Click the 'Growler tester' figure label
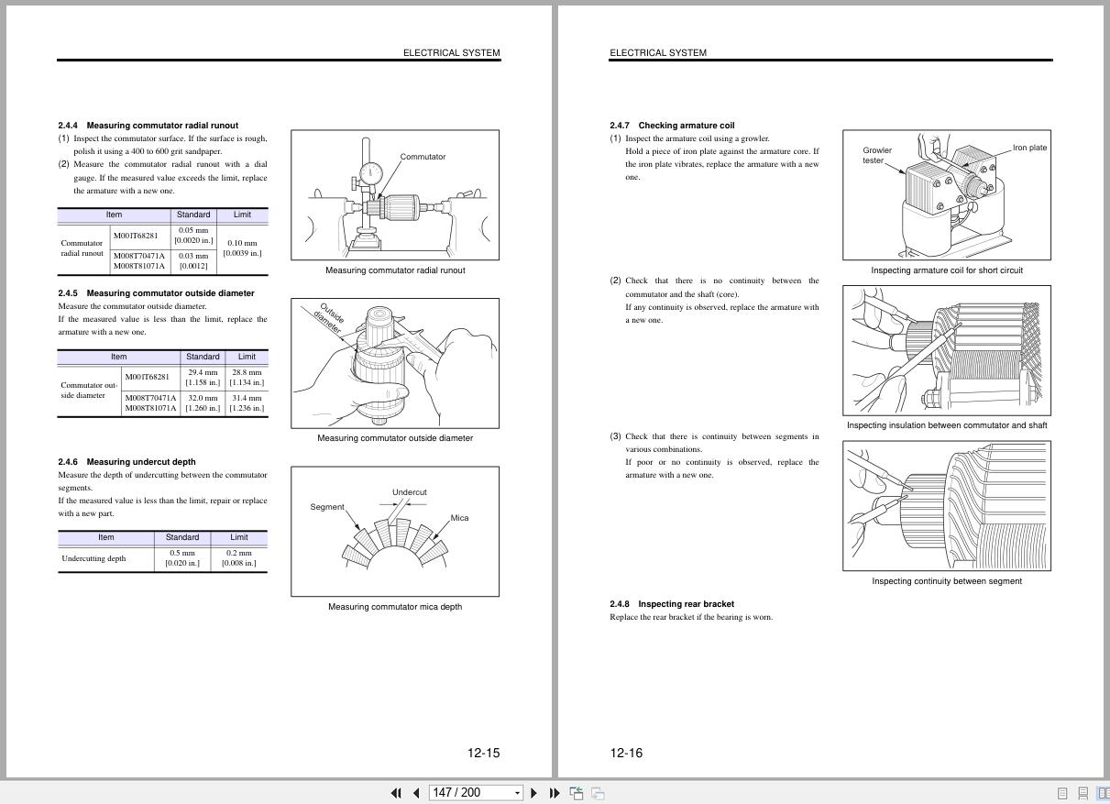1110x804 pixels. click(877, 155)
